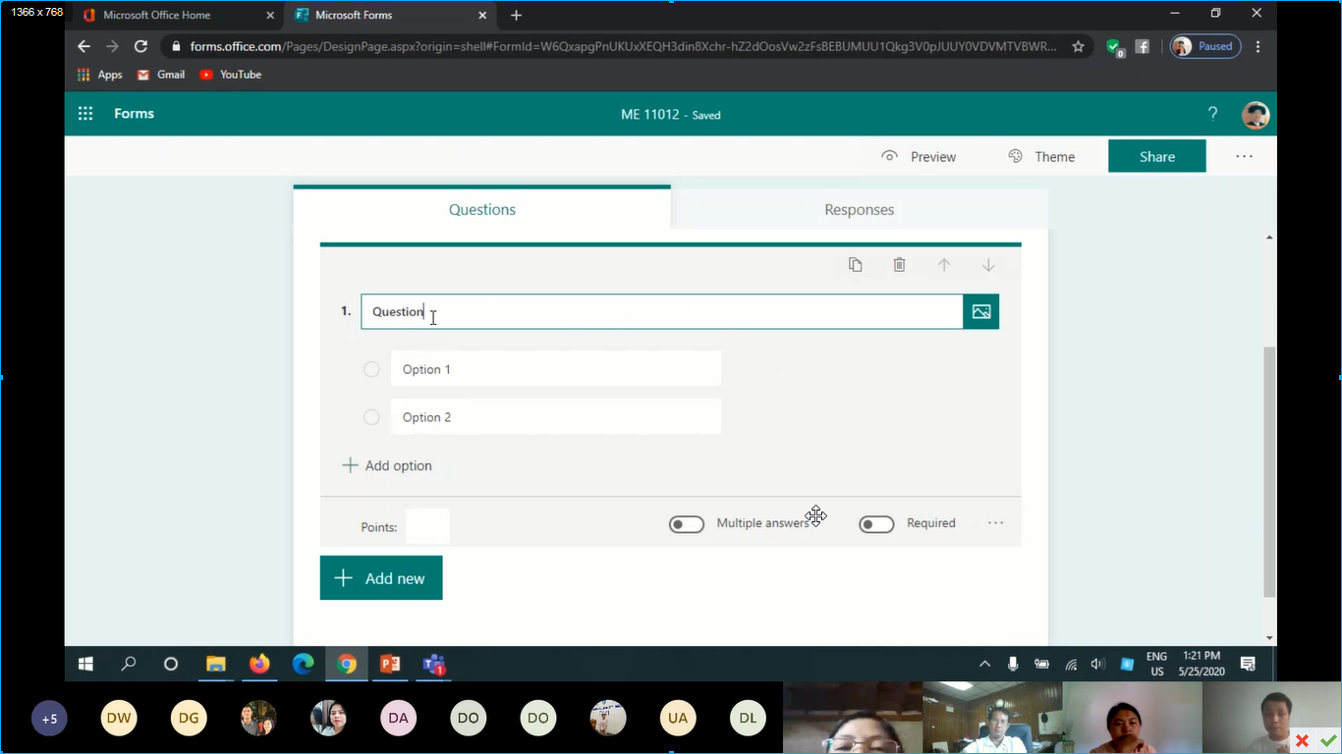This screenshot has height=754, width=1342.
Task: Open new browser tab with plus icon
Action: (517, 15)
